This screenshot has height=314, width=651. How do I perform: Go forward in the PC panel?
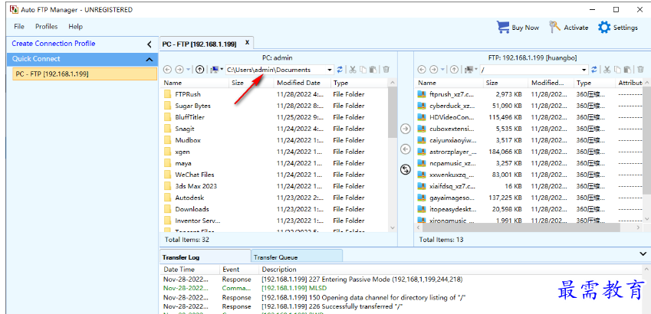[x=179, y=70]
